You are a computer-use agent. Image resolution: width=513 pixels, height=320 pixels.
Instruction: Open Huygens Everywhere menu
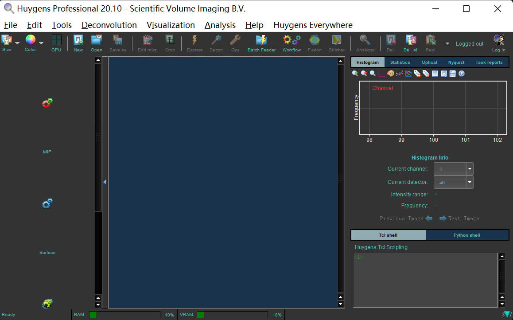313,25
